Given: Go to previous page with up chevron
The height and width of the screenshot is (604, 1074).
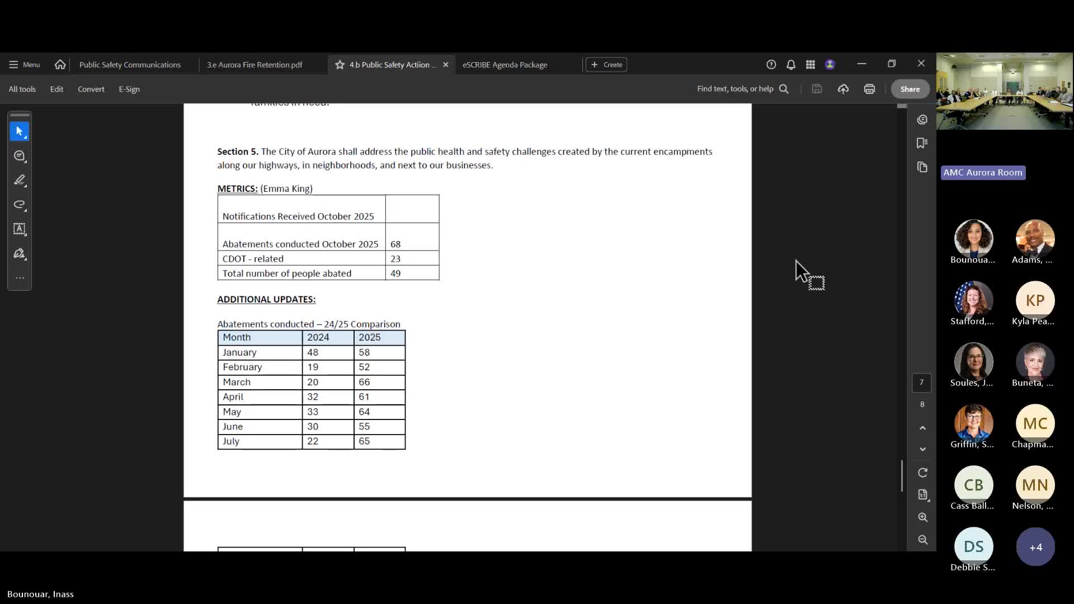Looking at the screenshot, I should [x=922, y=428].
